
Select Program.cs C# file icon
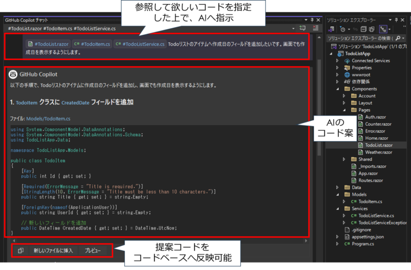(x=347, y=244)
